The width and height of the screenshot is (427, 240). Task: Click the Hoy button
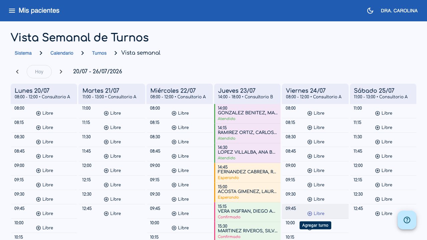[x=39, y=72]
